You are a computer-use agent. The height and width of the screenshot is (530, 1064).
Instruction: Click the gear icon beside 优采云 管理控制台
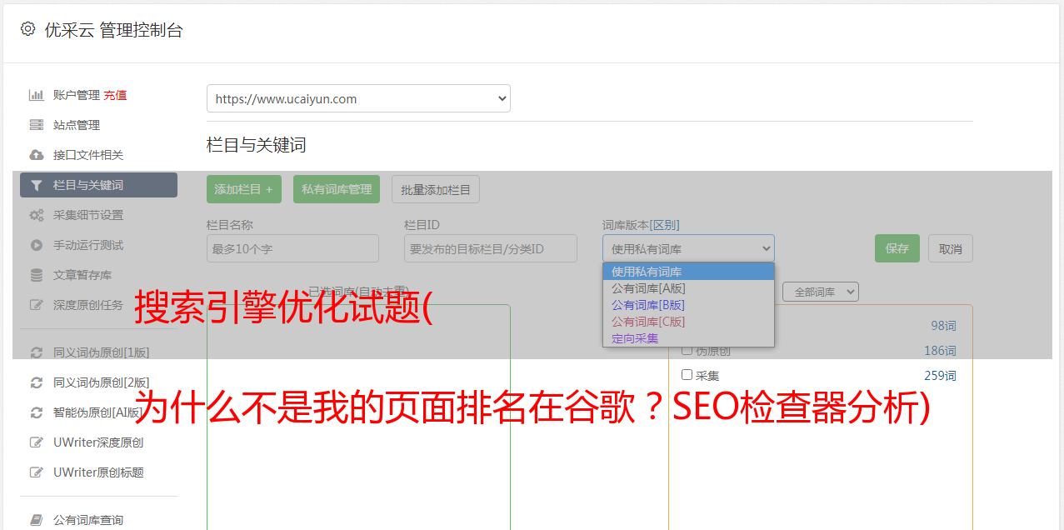(27, 29)
